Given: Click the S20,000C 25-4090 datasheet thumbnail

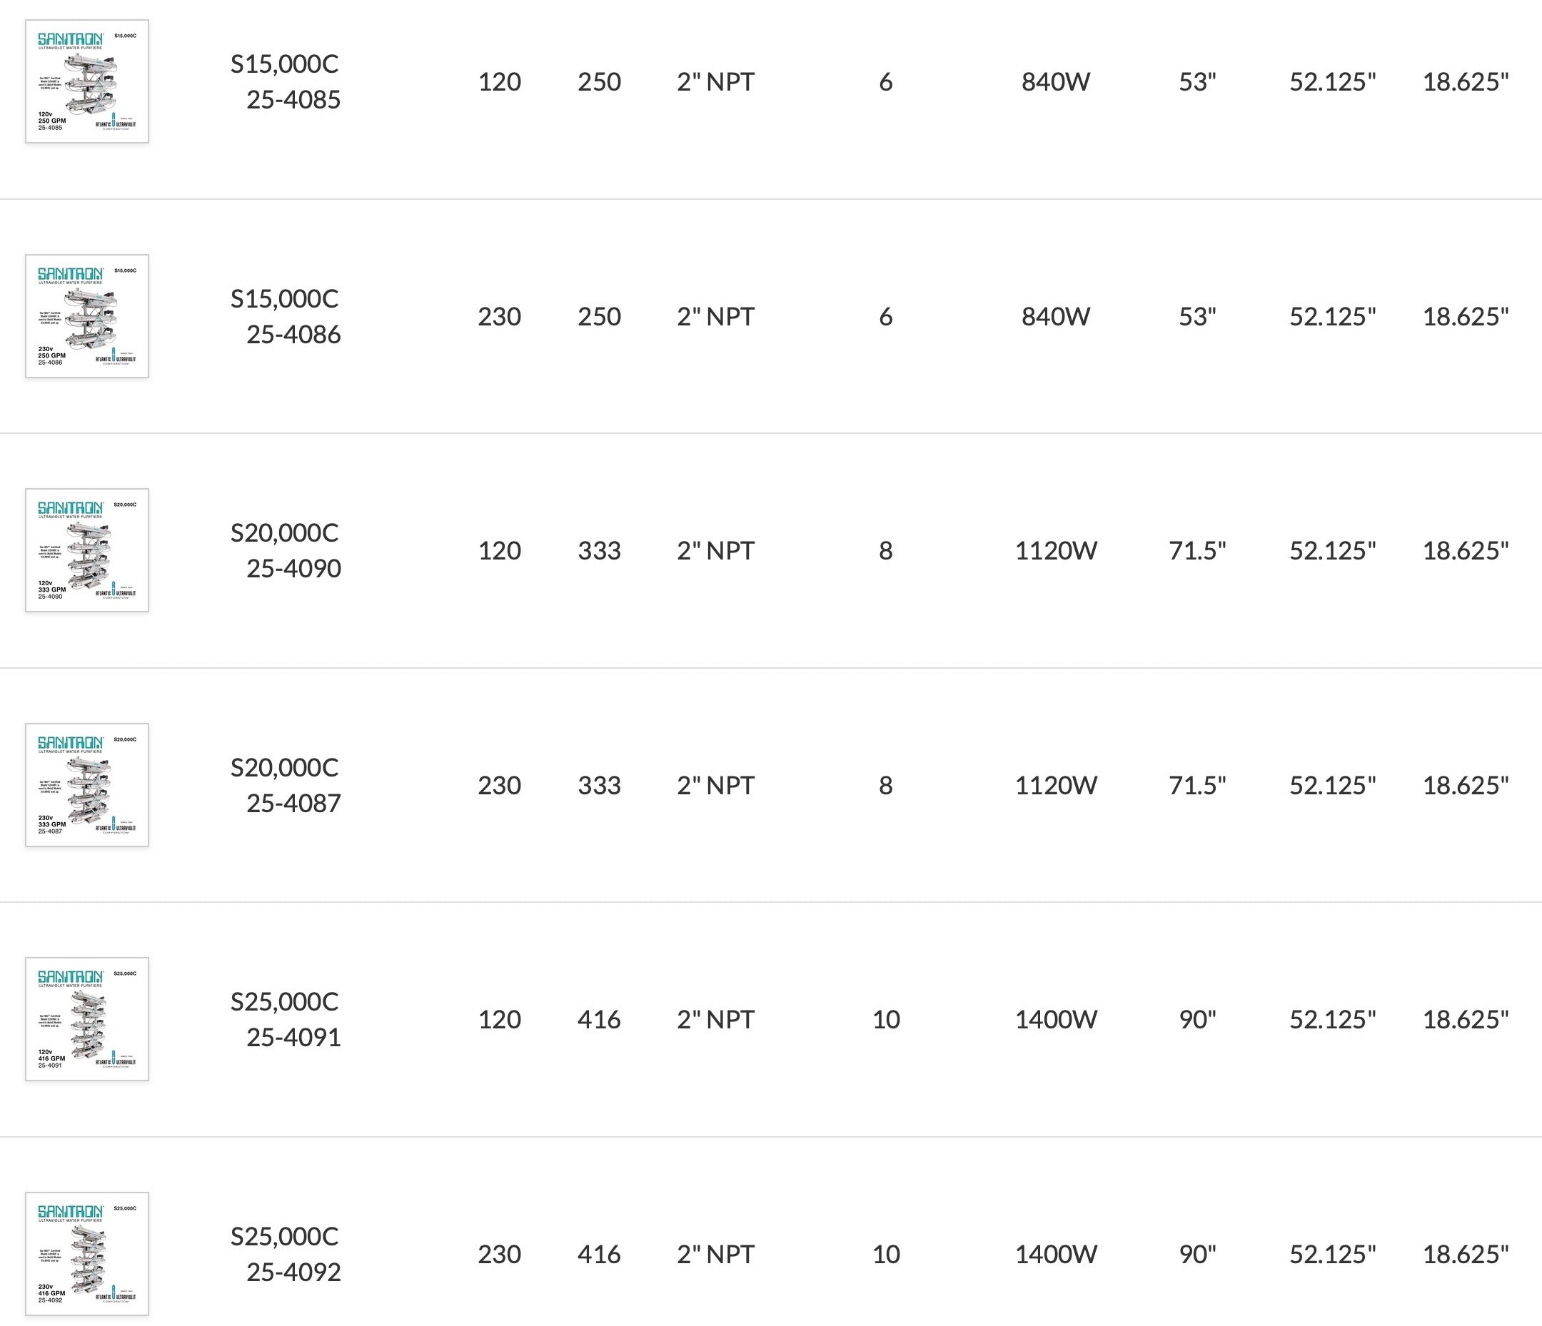Looking at the screenshot, I should [x=87, y=551].
